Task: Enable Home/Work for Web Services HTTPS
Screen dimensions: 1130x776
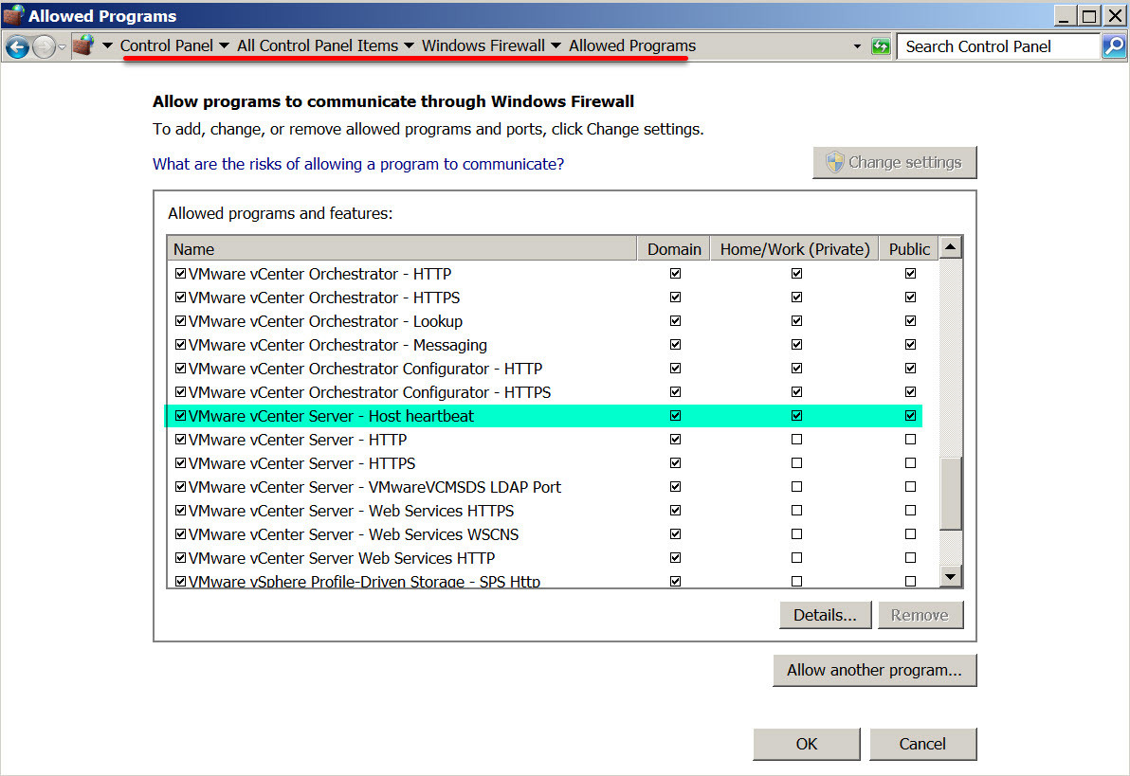Action: click(796, 510)
